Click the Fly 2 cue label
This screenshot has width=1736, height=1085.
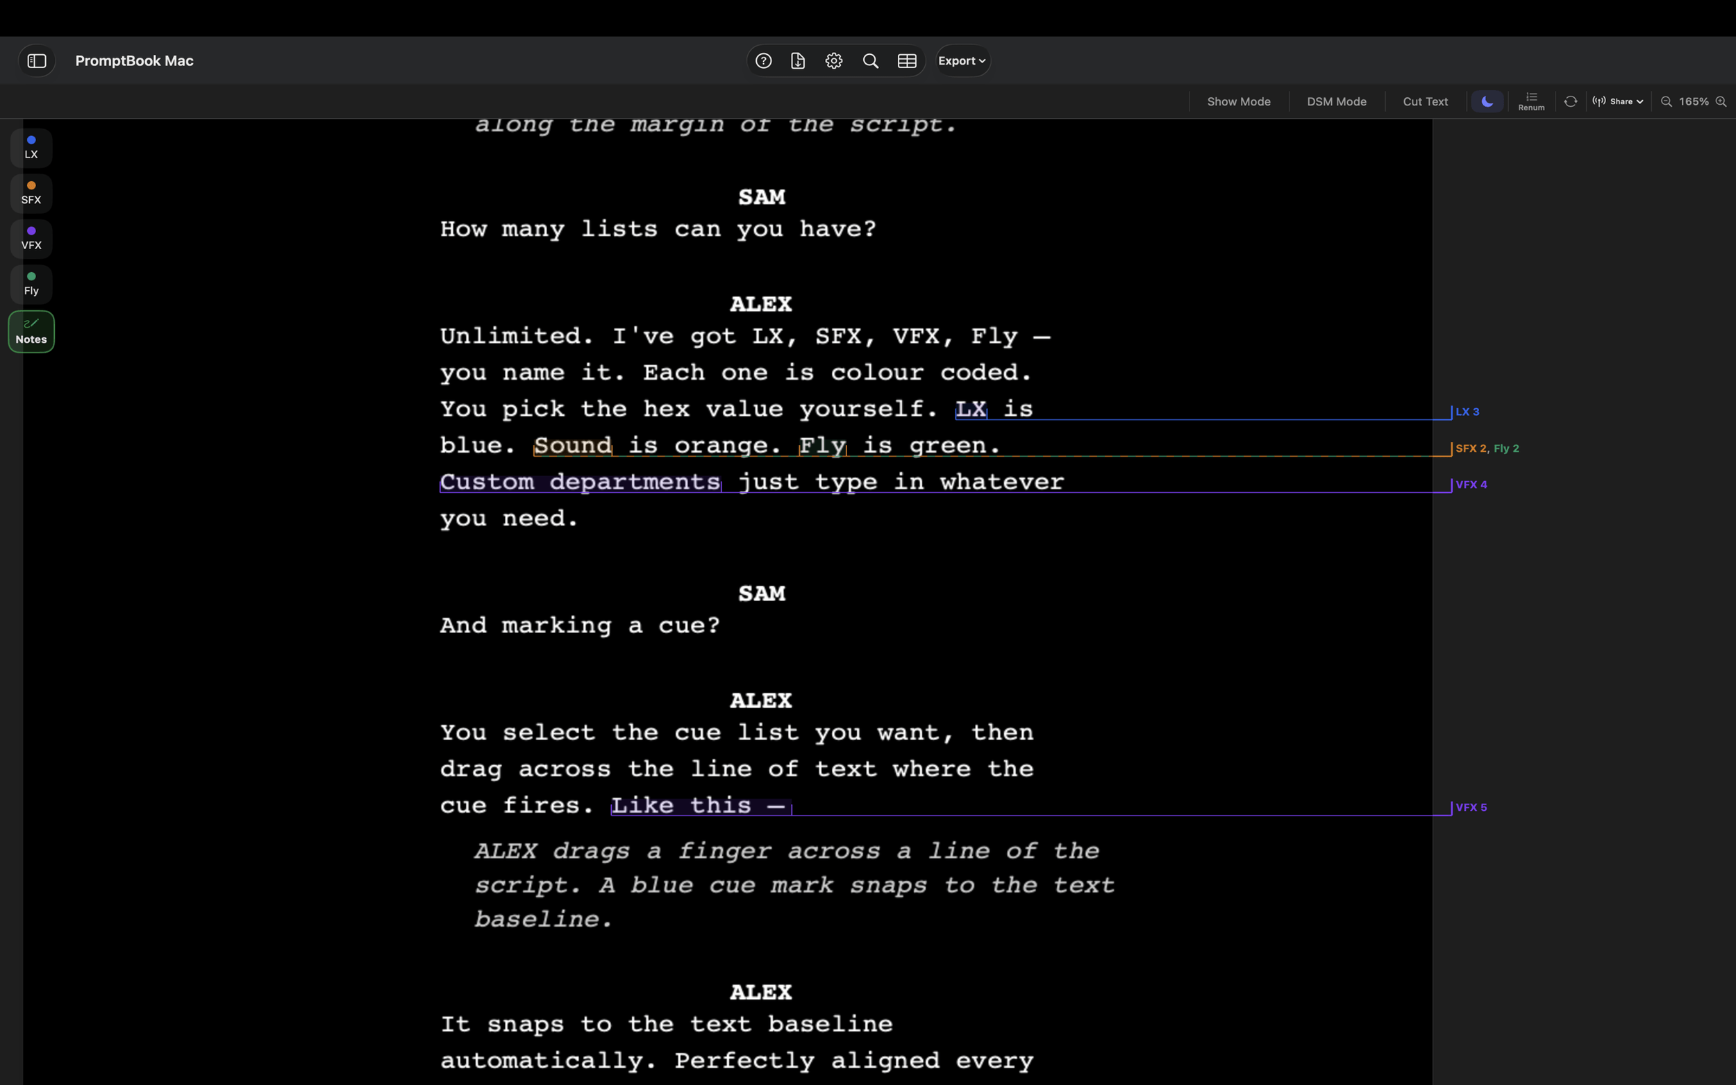tap(1505, 448)
